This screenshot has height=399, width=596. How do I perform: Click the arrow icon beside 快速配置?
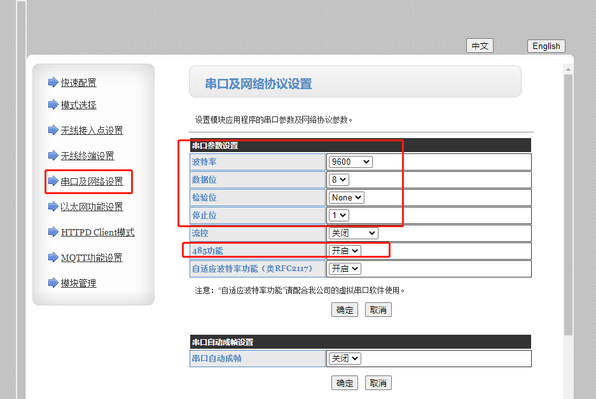tap(53, 82)
